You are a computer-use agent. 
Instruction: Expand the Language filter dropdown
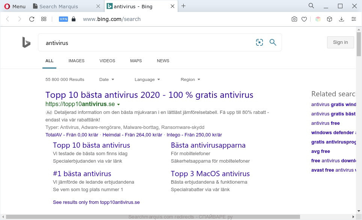tap(147, 79)
